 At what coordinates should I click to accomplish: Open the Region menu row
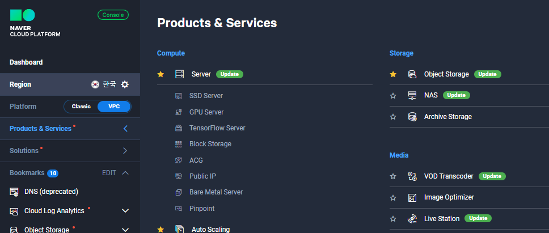[x=70, y=84]
